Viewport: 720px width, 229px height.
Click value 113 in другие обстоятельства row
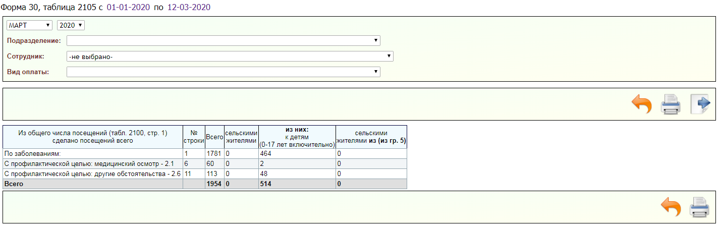pos(212,174)
